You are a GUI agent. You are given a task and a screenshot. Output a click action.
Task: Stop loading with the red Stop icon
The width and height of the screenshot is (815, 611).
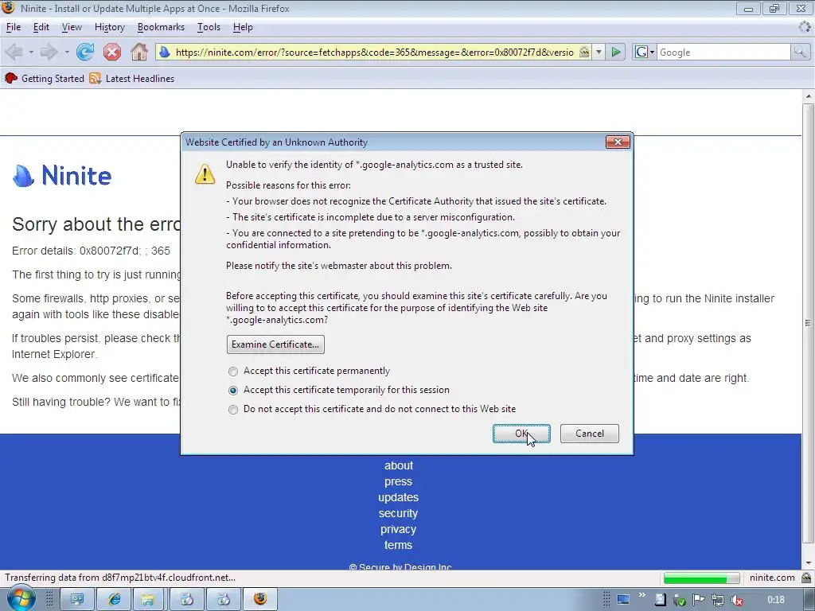pyautogui.click(x=111, y=52)
